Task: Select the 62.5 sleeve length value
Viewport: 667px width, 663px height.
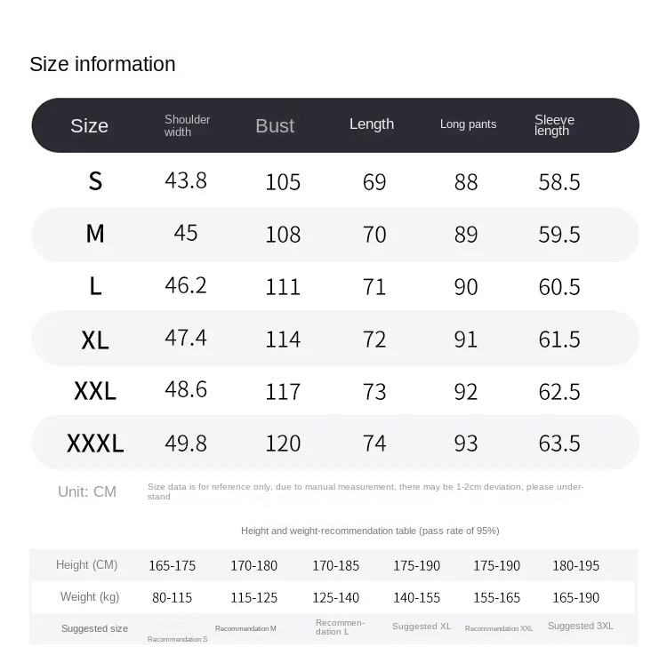Action: click(x=559, y=391)
